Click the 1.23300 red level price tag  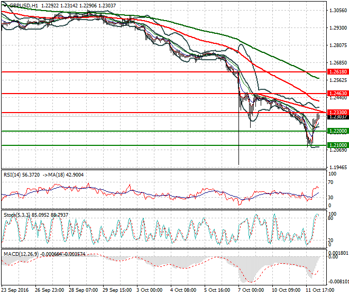(338, 113)
